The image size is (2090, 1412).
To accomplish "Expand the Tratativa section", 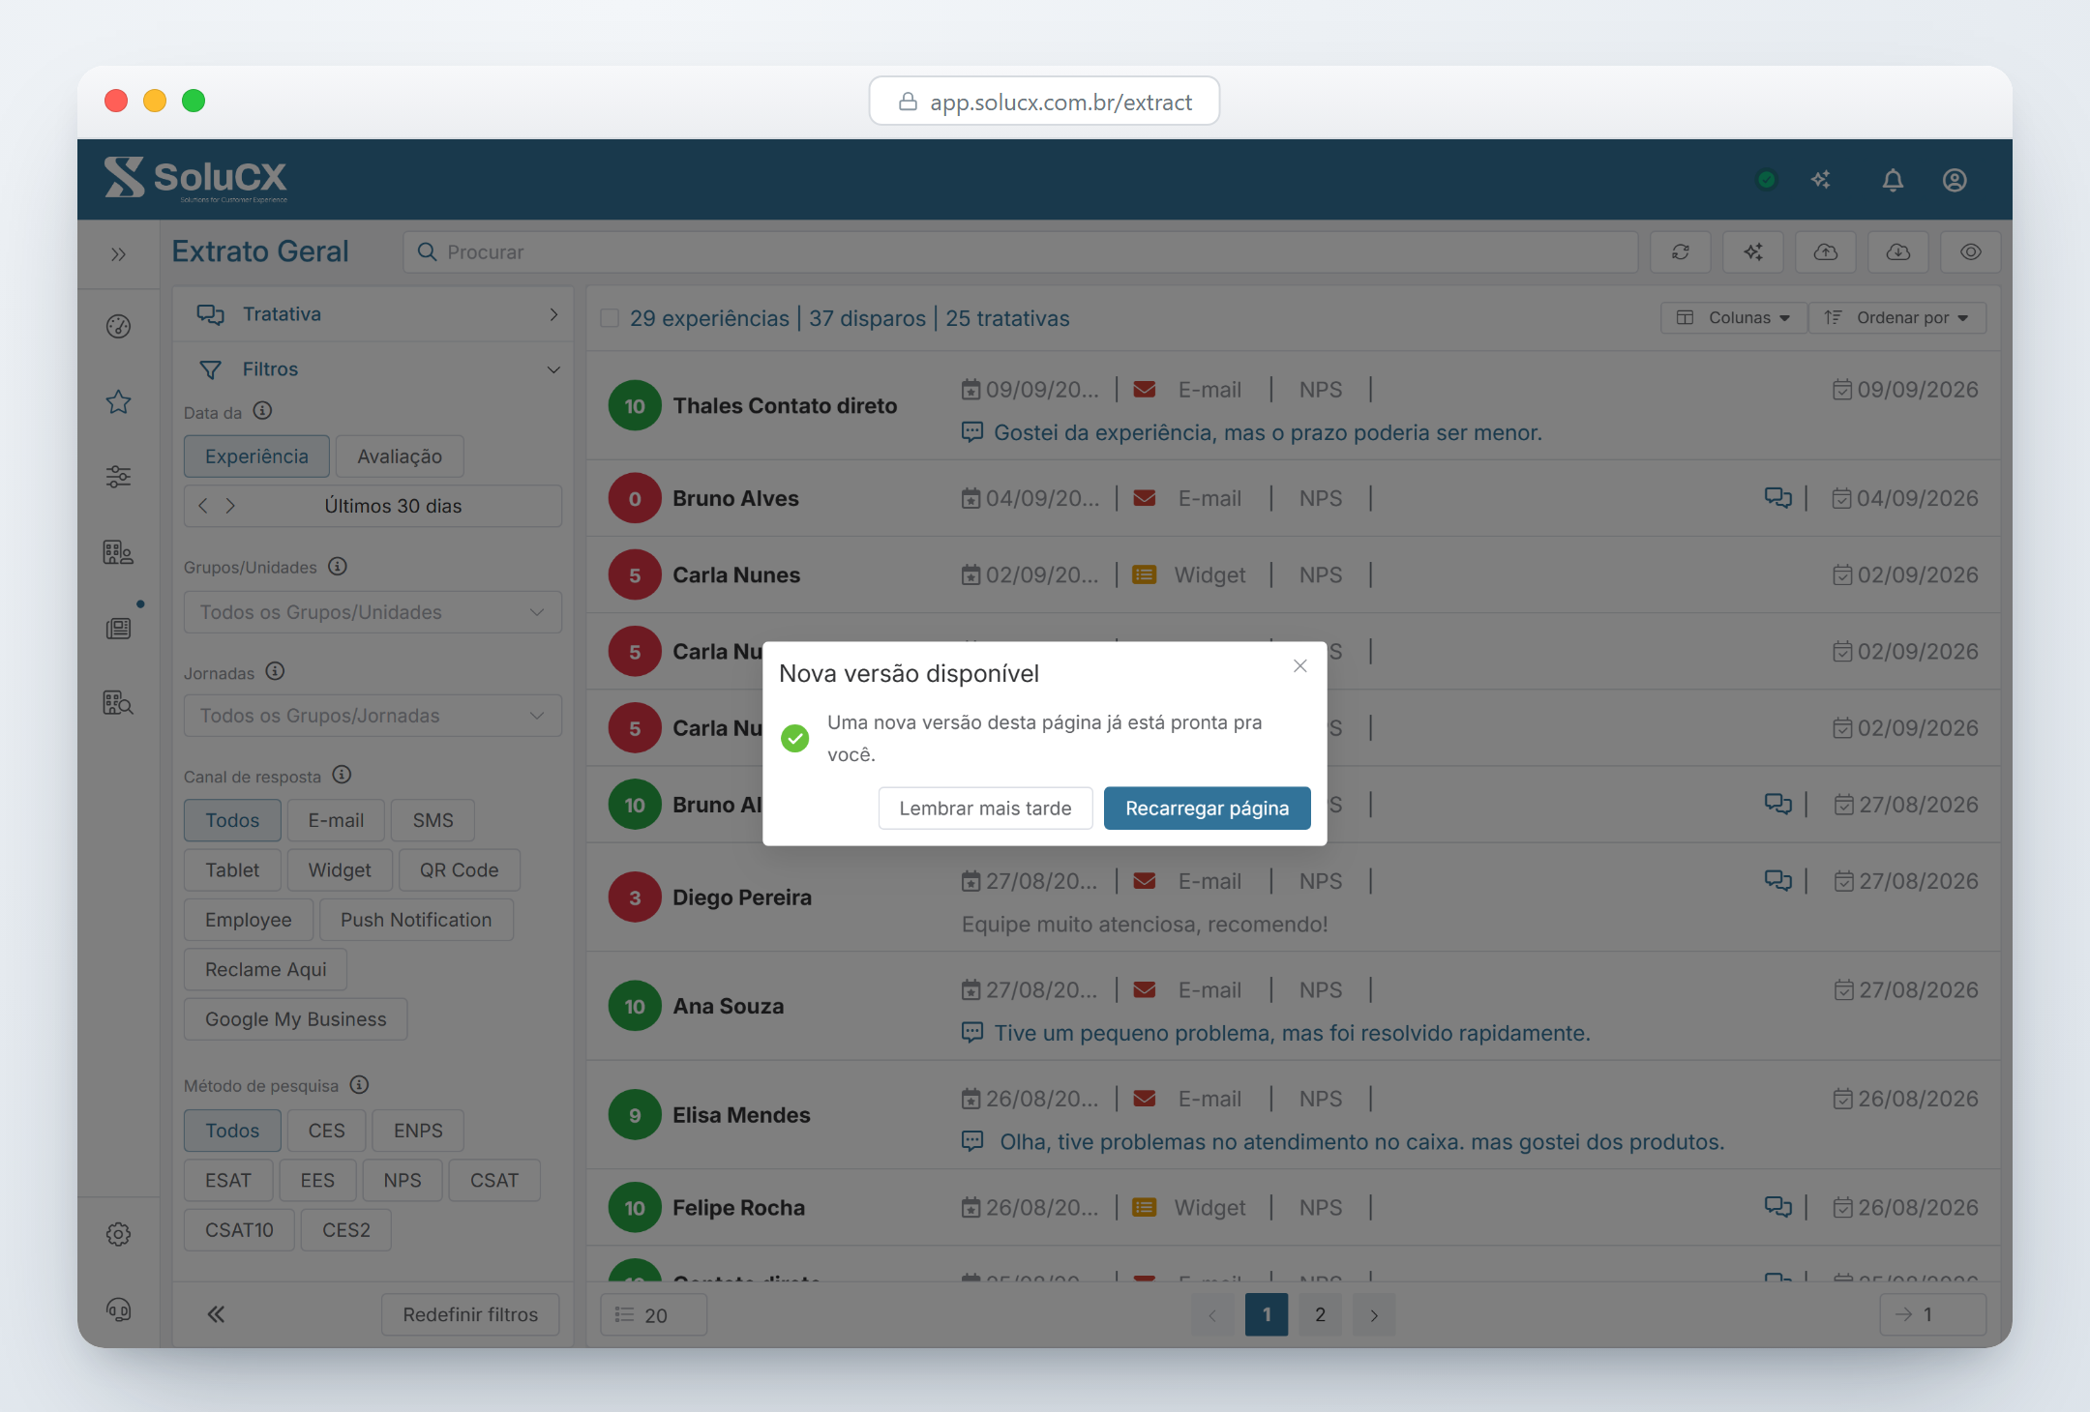I will click(373, 314).
